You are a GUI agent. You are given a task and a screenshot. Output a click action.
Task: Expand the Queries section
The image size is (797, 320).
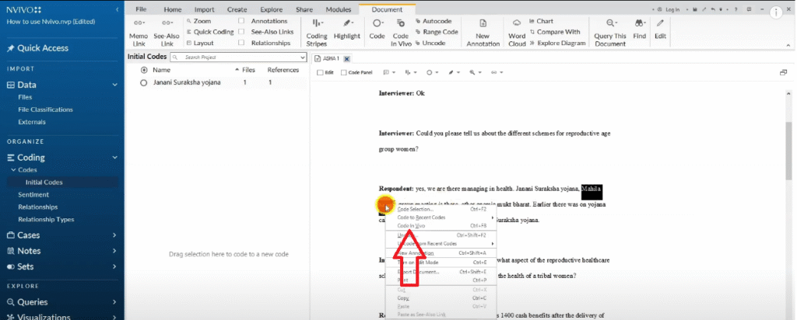point(115,302)
